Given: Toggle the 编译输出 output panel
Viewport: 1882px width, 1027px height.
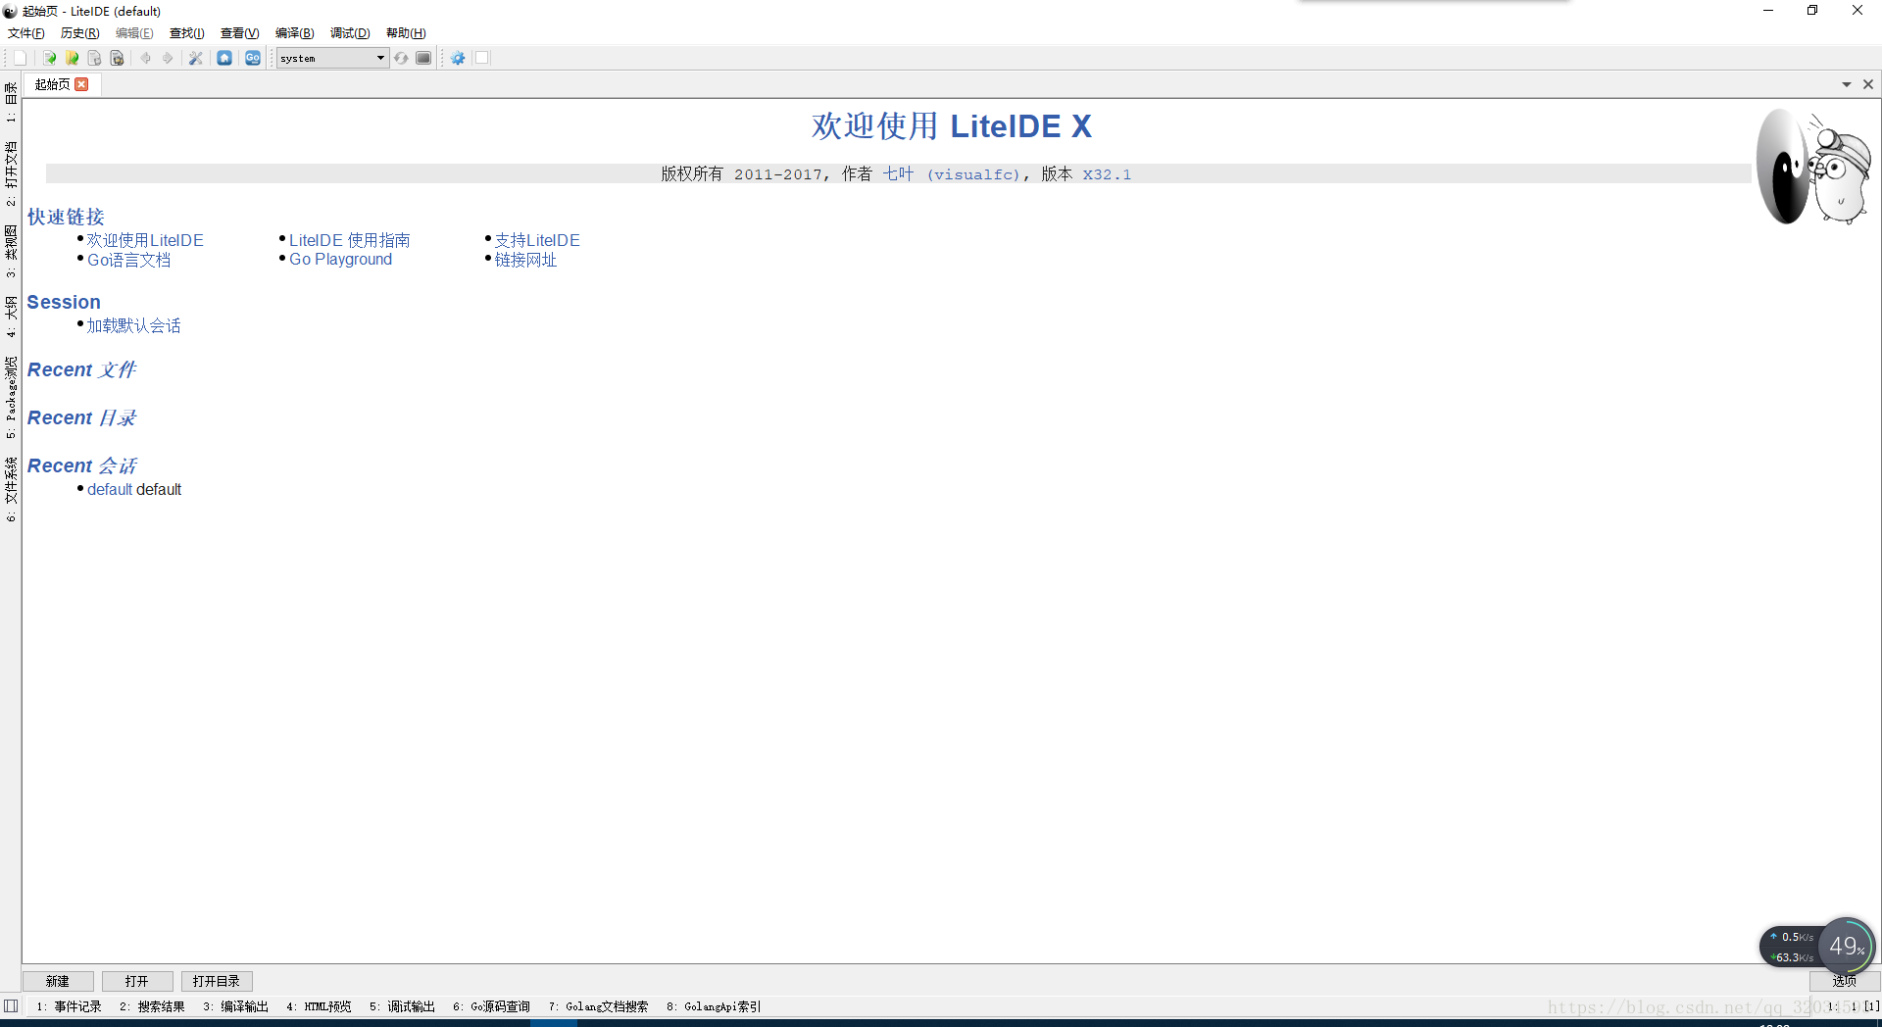Looking at the screenshot, I should (x=235, y=1006).
